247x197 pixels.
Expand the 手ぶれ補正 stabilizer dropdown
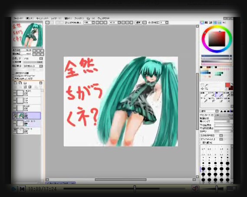click(x=167, y=23)
